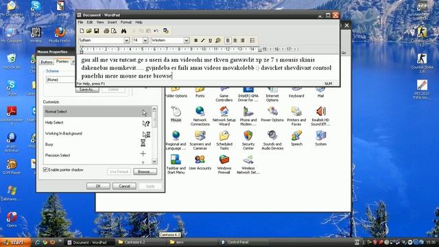439x247 pixels.
Task: Open User Accounts icon
Action: point(200,163)
